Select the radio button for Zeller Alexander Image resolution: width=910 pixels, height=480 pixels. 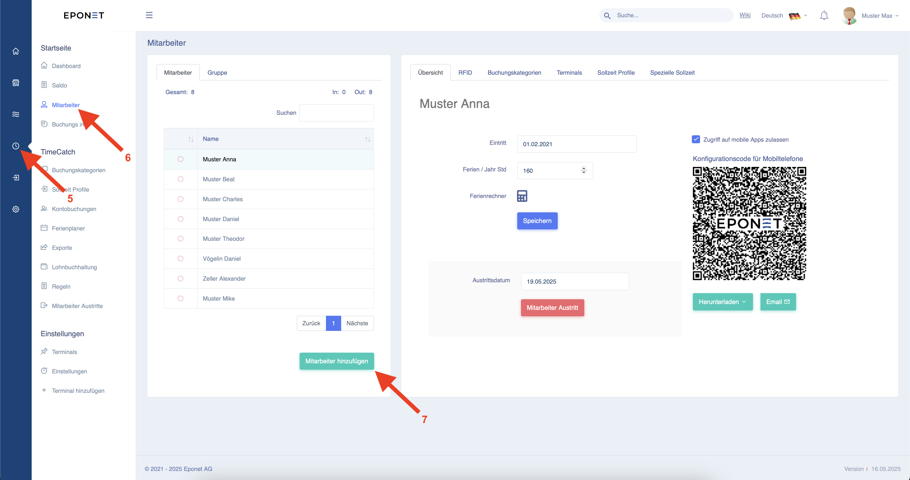coord(180,279)
